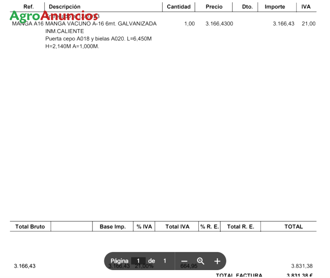330x278 pixels.
Task: Click the Cantidad column header
Action: coord(179,7)
